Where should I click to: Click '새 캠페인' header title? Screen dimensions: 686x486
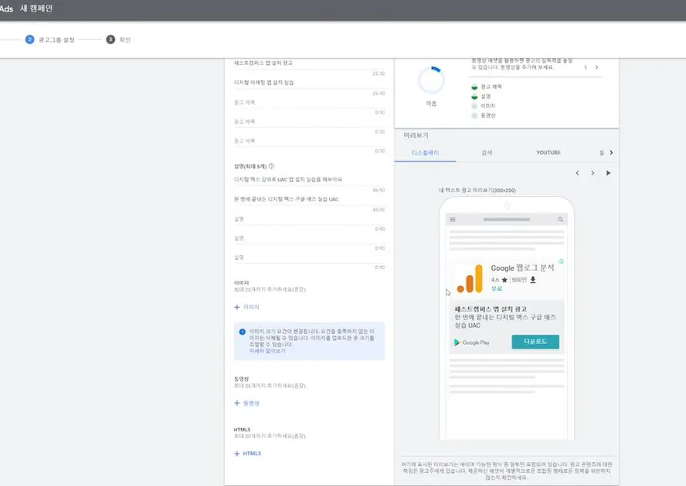(36, 8)
